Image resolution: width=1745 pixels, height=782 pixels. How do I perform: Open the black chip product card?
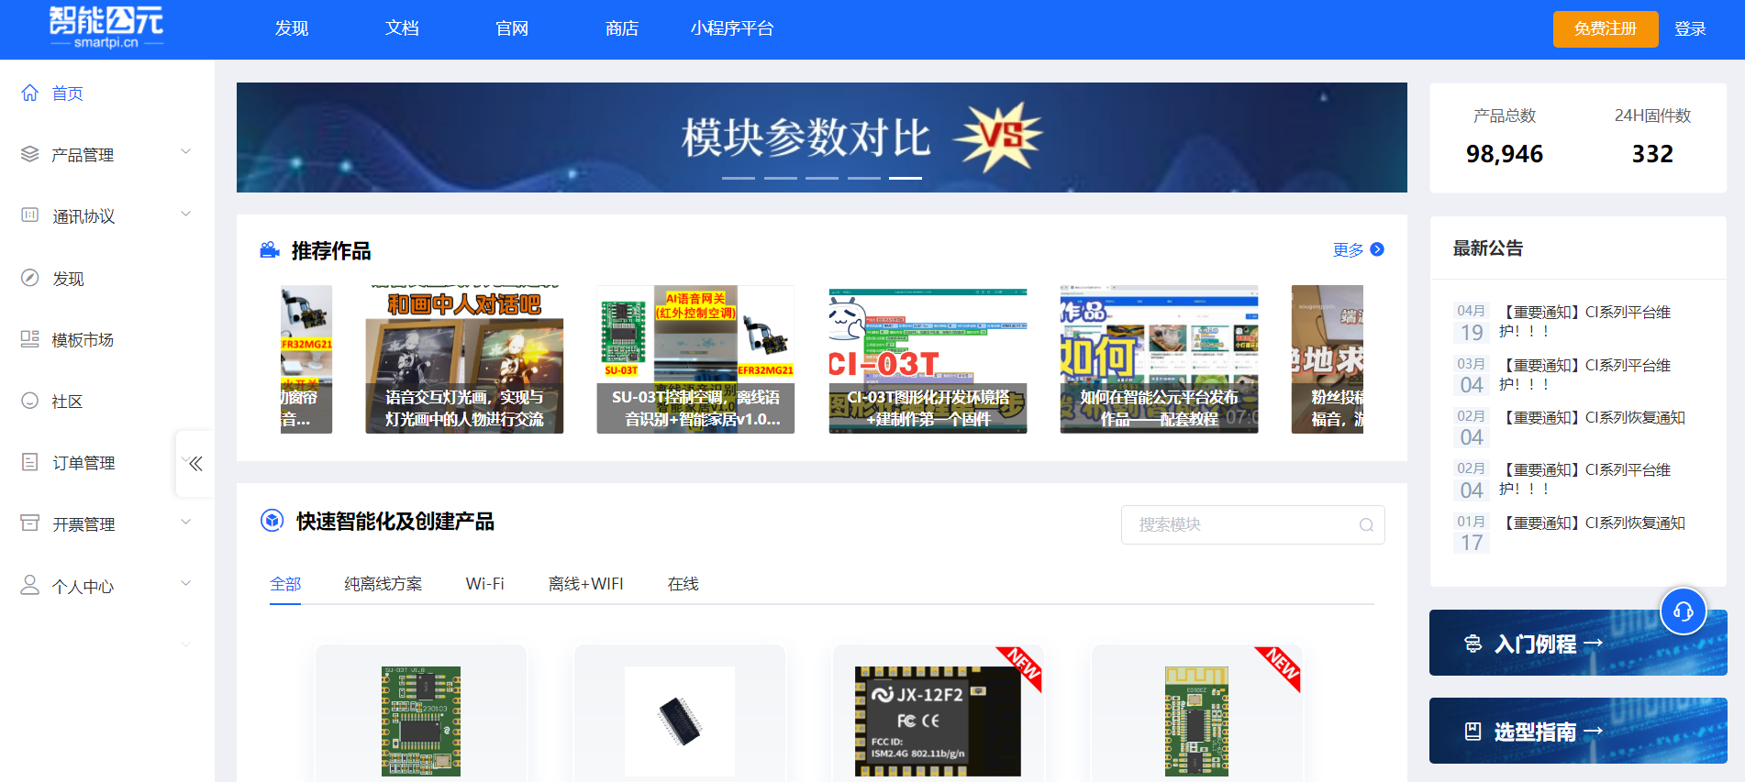[680, 714]
